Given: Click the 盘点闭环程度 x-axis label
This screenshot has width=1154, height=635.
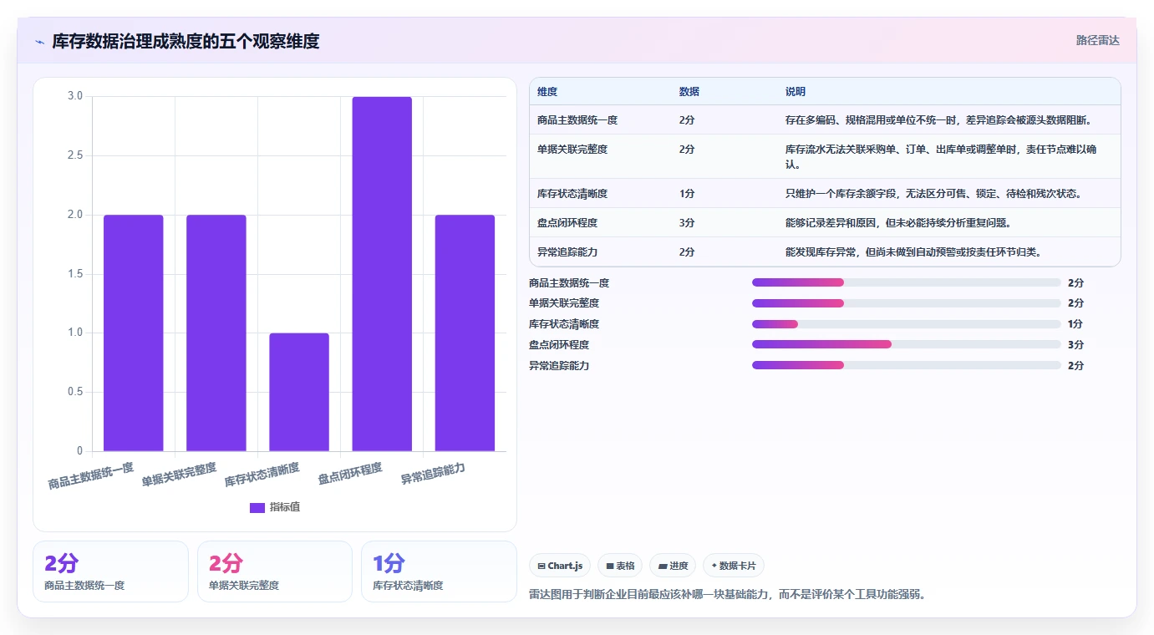Looking at the screenshot, I should pos(350,474).
